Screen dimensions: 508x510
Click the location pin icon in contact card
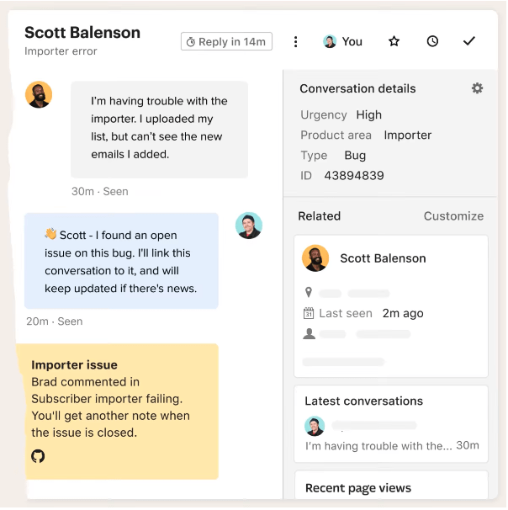pos(309,293)
